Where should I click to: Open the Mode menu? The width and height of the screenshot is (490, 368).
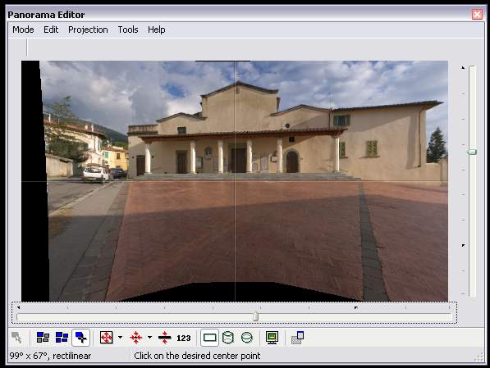click(x=23, y=30)
